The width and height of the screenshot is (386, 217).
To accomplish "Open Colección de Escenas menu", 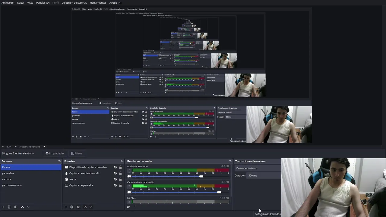I will click(x=74, y=3).
